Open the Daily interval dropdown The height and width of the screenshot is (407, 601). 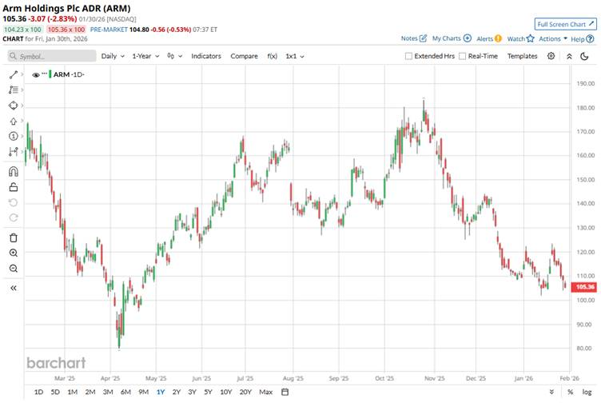click(x=113, y=56)
